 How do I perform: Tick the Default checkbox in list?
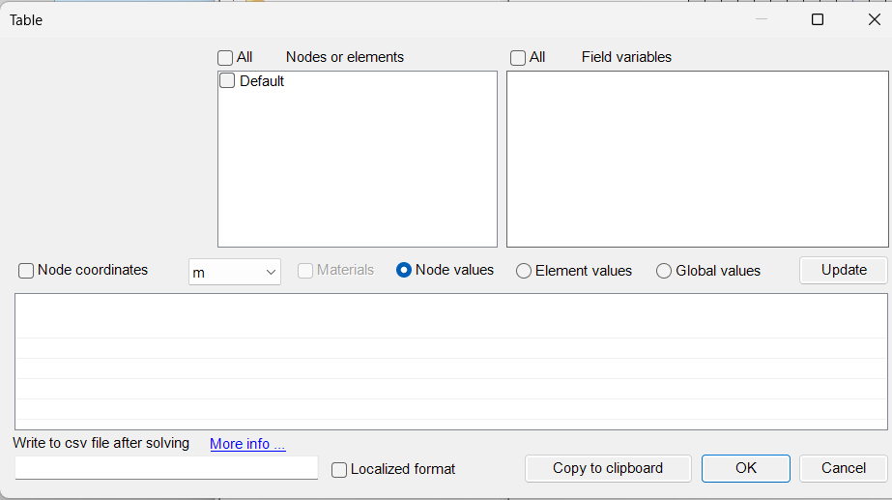click(x=227, y=81)
